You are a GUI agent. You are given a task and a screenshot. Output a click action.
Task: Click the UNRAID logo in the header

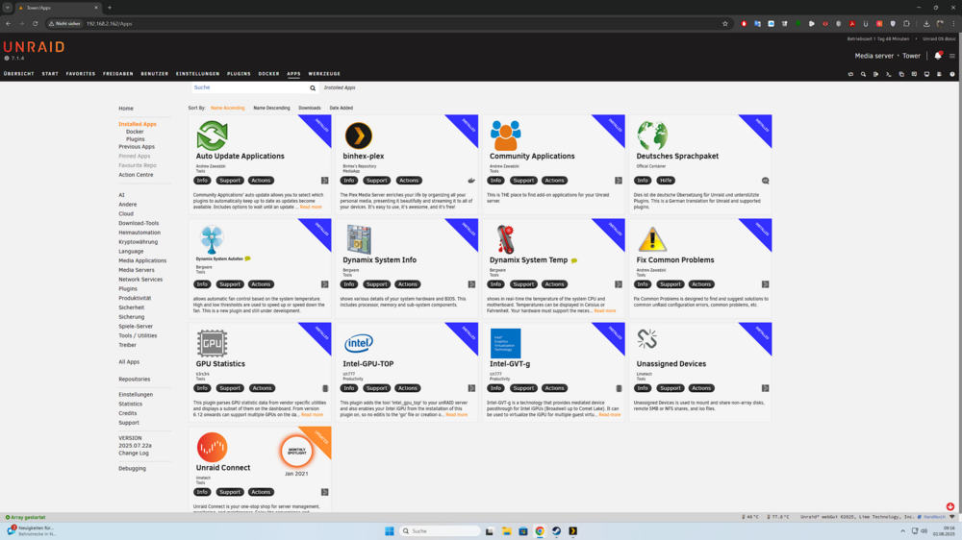tap(34, 47)
